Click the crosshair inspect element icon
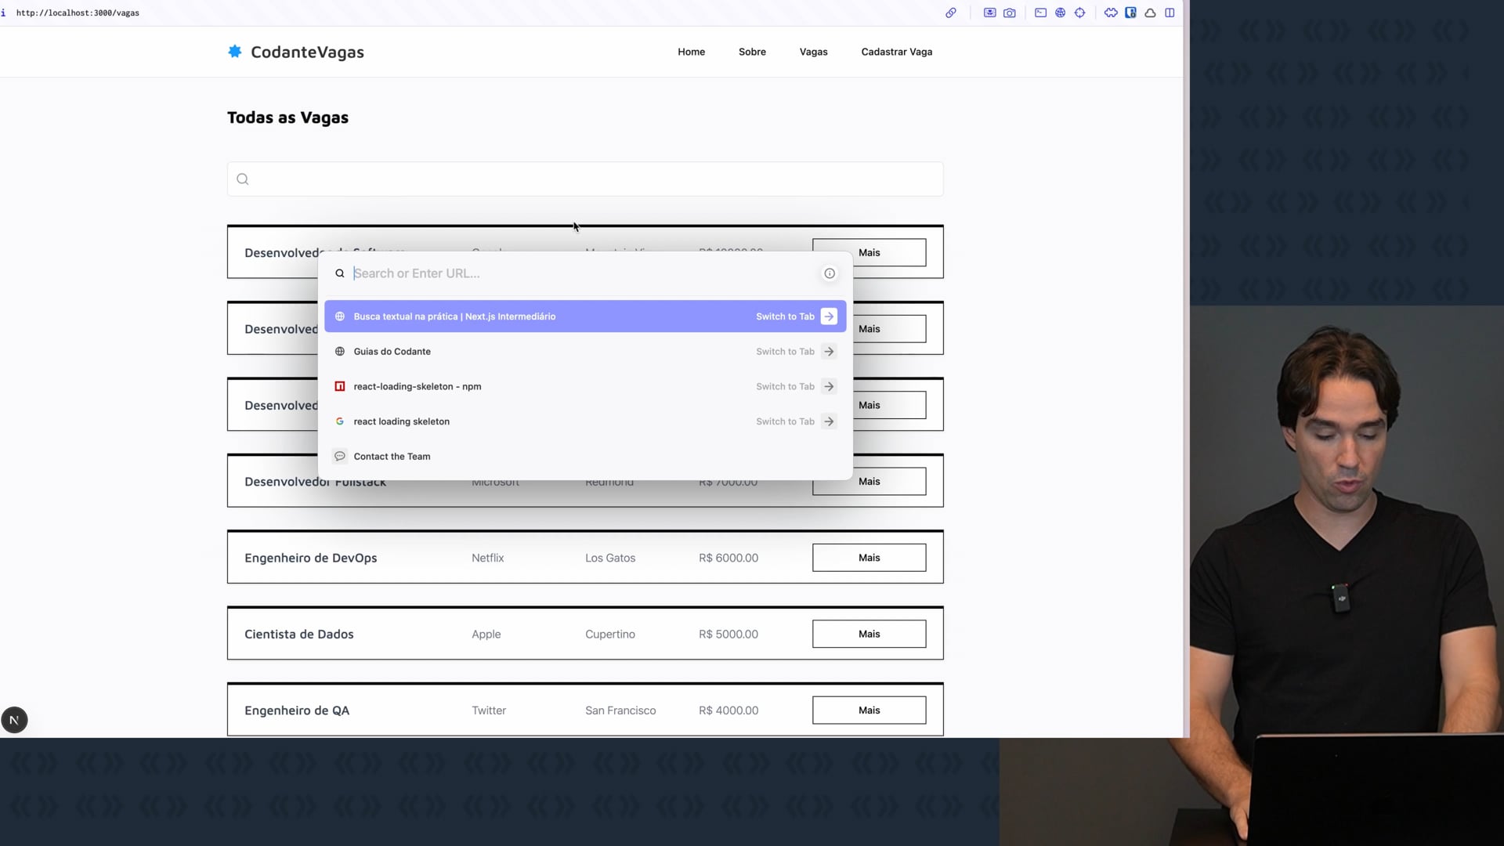1504x846 pixels. point(1079,13)
